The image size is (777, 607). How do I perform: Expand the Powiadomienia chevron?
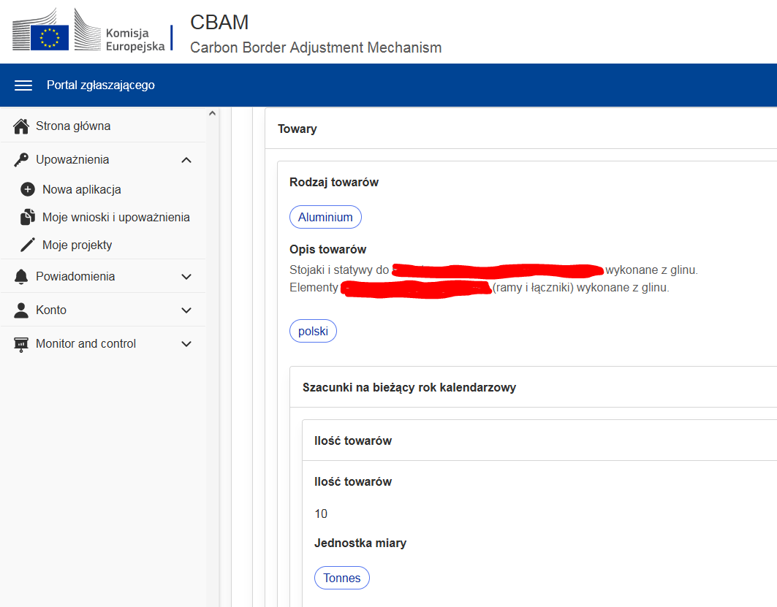click(186, 277)
